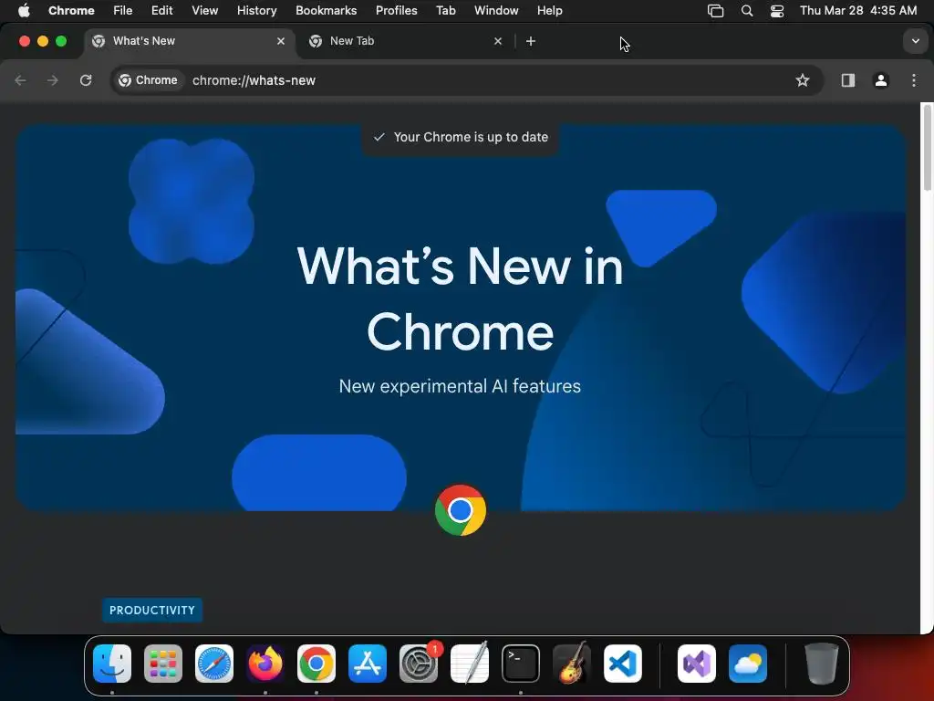Reload the What's New page
Image resolution: width=934 pixels, height=701 pixels.
pos(86,80)
